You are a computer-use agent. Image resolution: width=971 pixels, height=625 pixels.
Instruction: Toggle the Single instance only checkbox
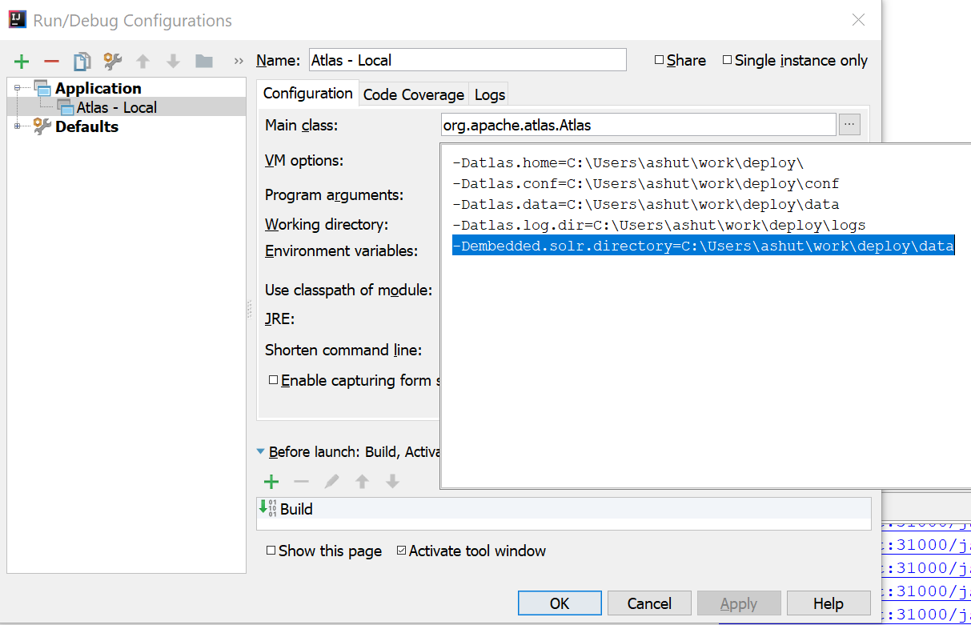728,60
